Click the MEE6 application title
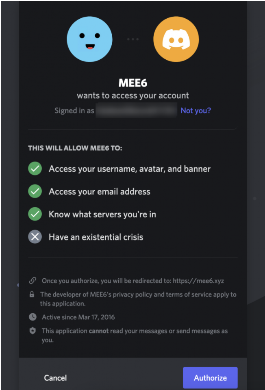265x390 pixels. click(132, 83)
